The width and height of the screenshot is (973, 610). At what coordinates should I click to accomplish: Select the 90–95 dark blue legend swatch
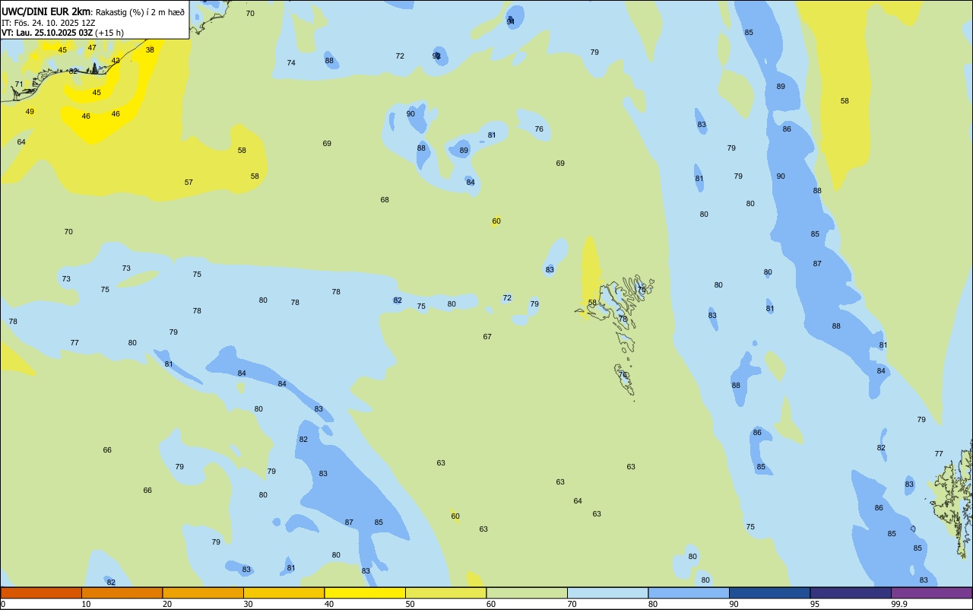769,593
